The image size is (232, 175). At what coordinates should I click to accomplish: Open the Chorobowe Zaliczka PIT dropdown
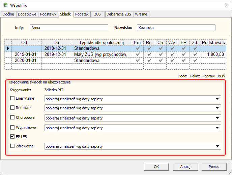217,118
